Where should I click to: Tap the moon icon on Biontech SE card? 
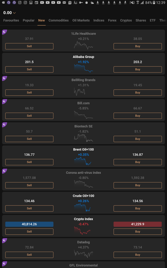coord(4,124)
